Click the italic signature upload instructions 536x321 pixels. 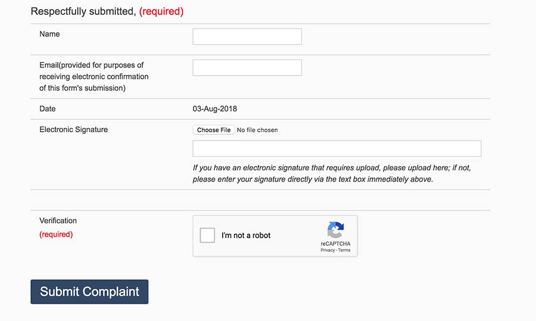(332, 173)
